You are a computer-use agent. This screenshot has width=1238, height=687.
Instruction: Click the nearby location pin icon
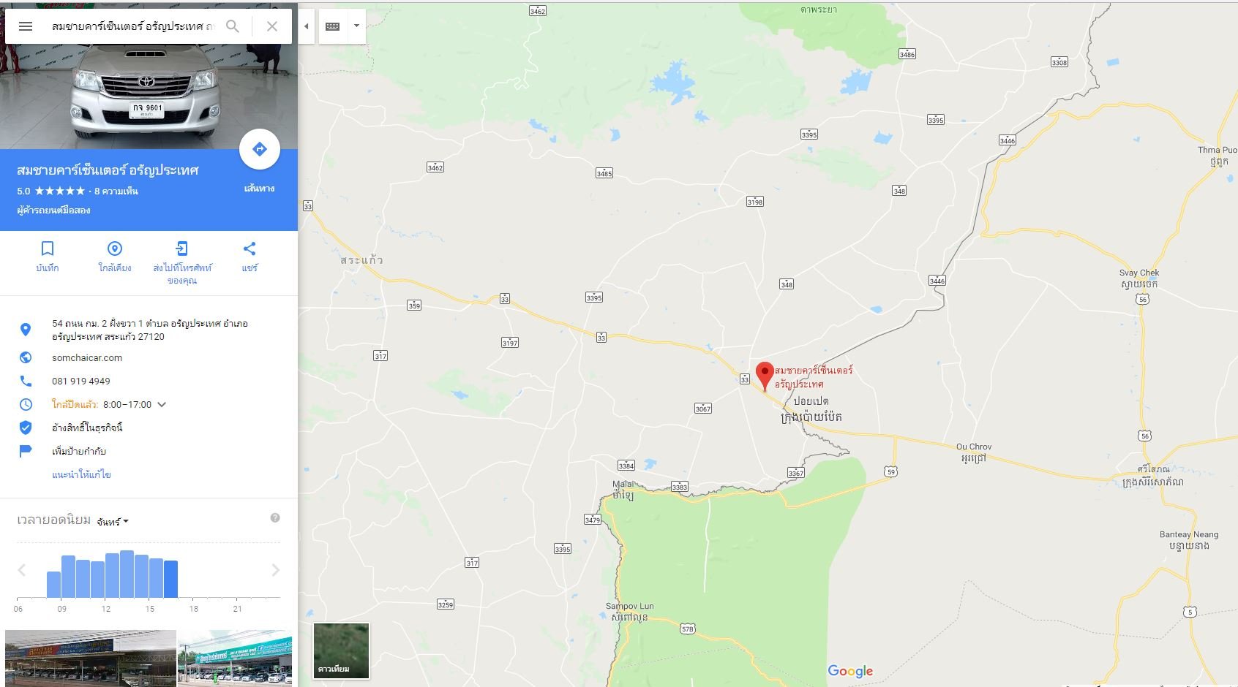tap(115, 249)
